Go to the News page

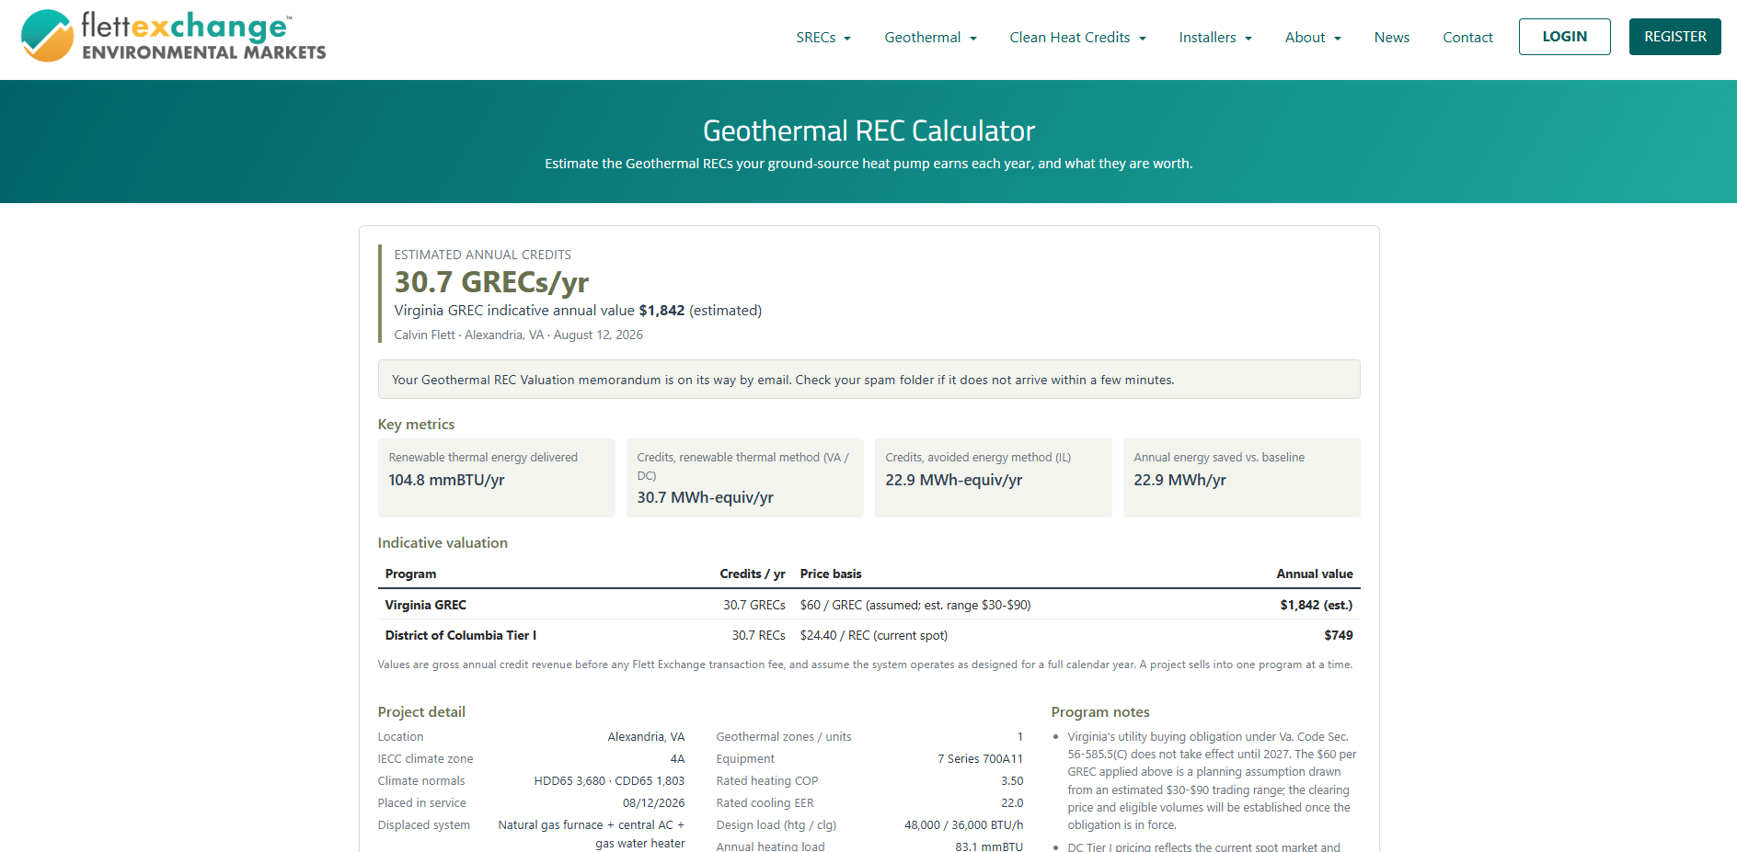[1391, 38]
